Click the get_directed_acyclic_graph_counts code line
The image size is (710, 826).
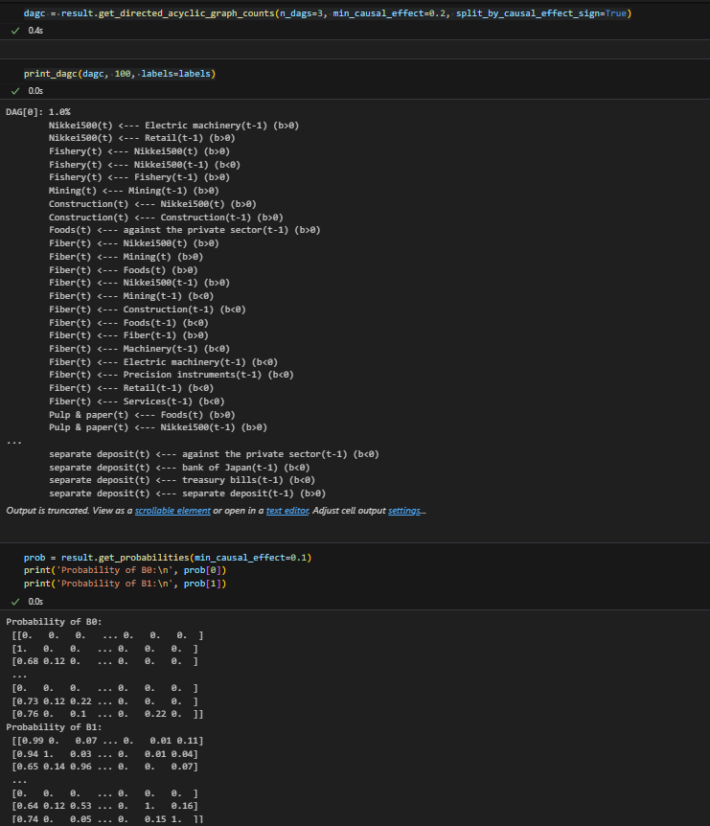(x=326, y=13)
